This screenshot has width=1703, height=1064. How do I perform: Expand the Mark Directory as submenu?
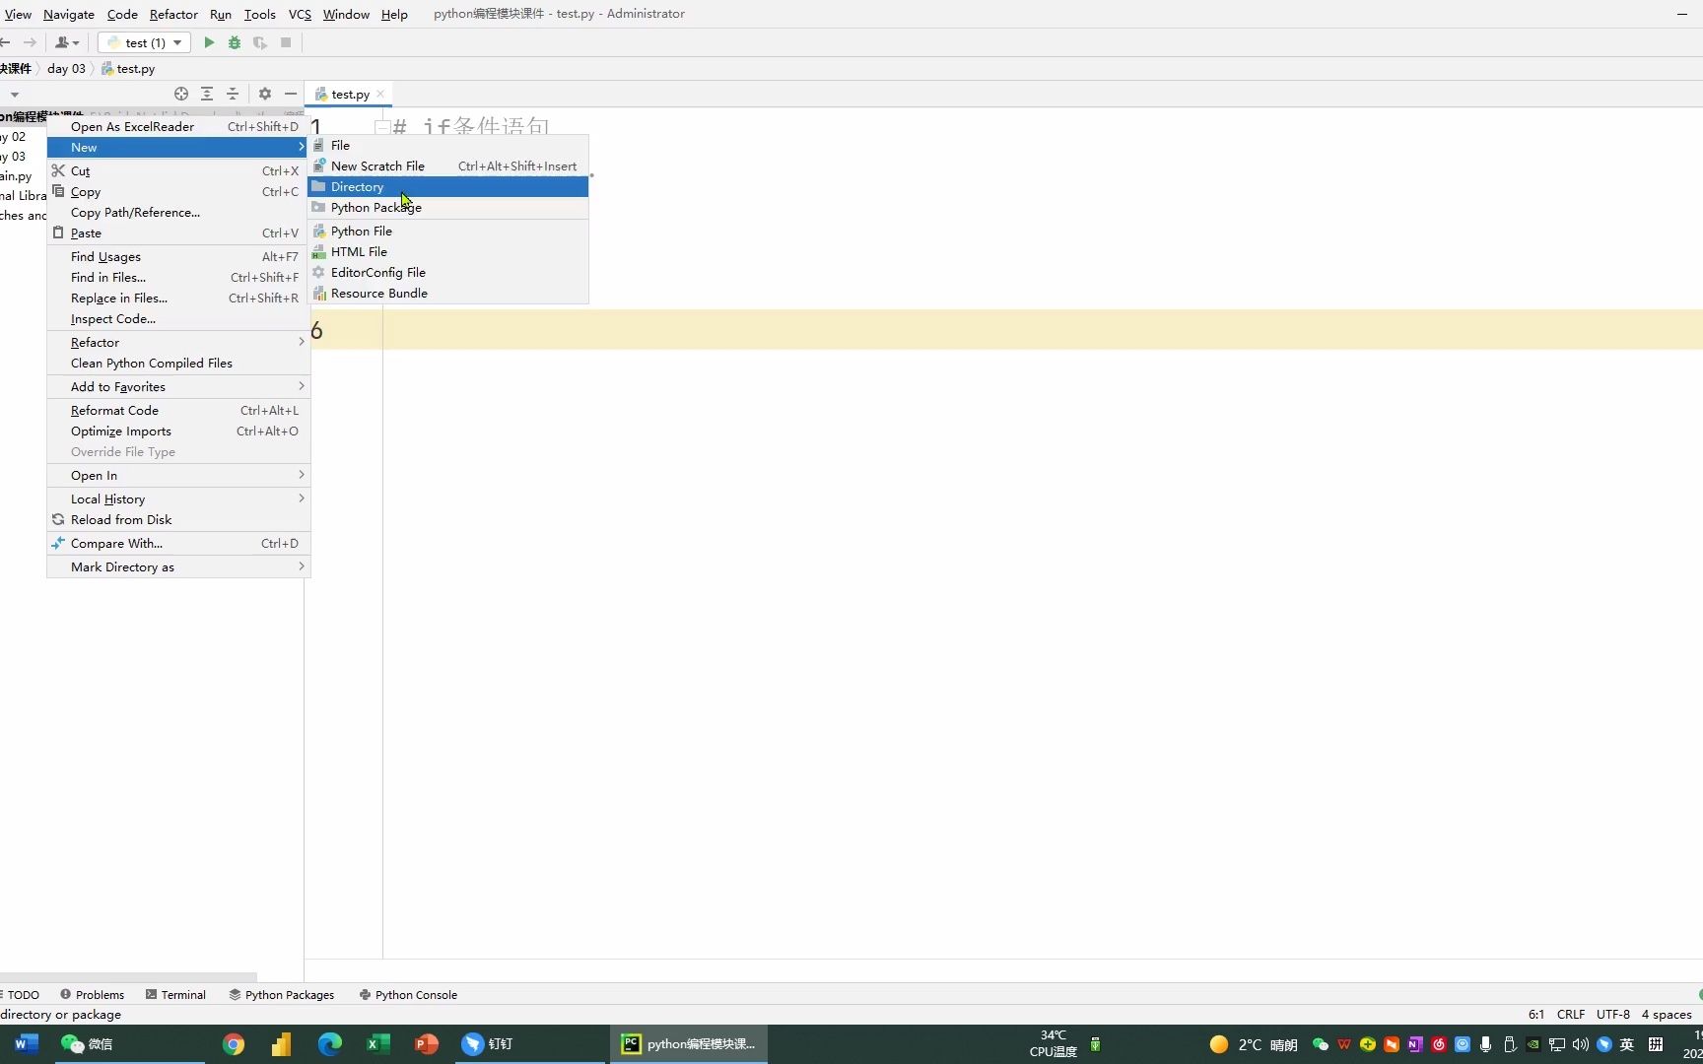coord(178,566)
